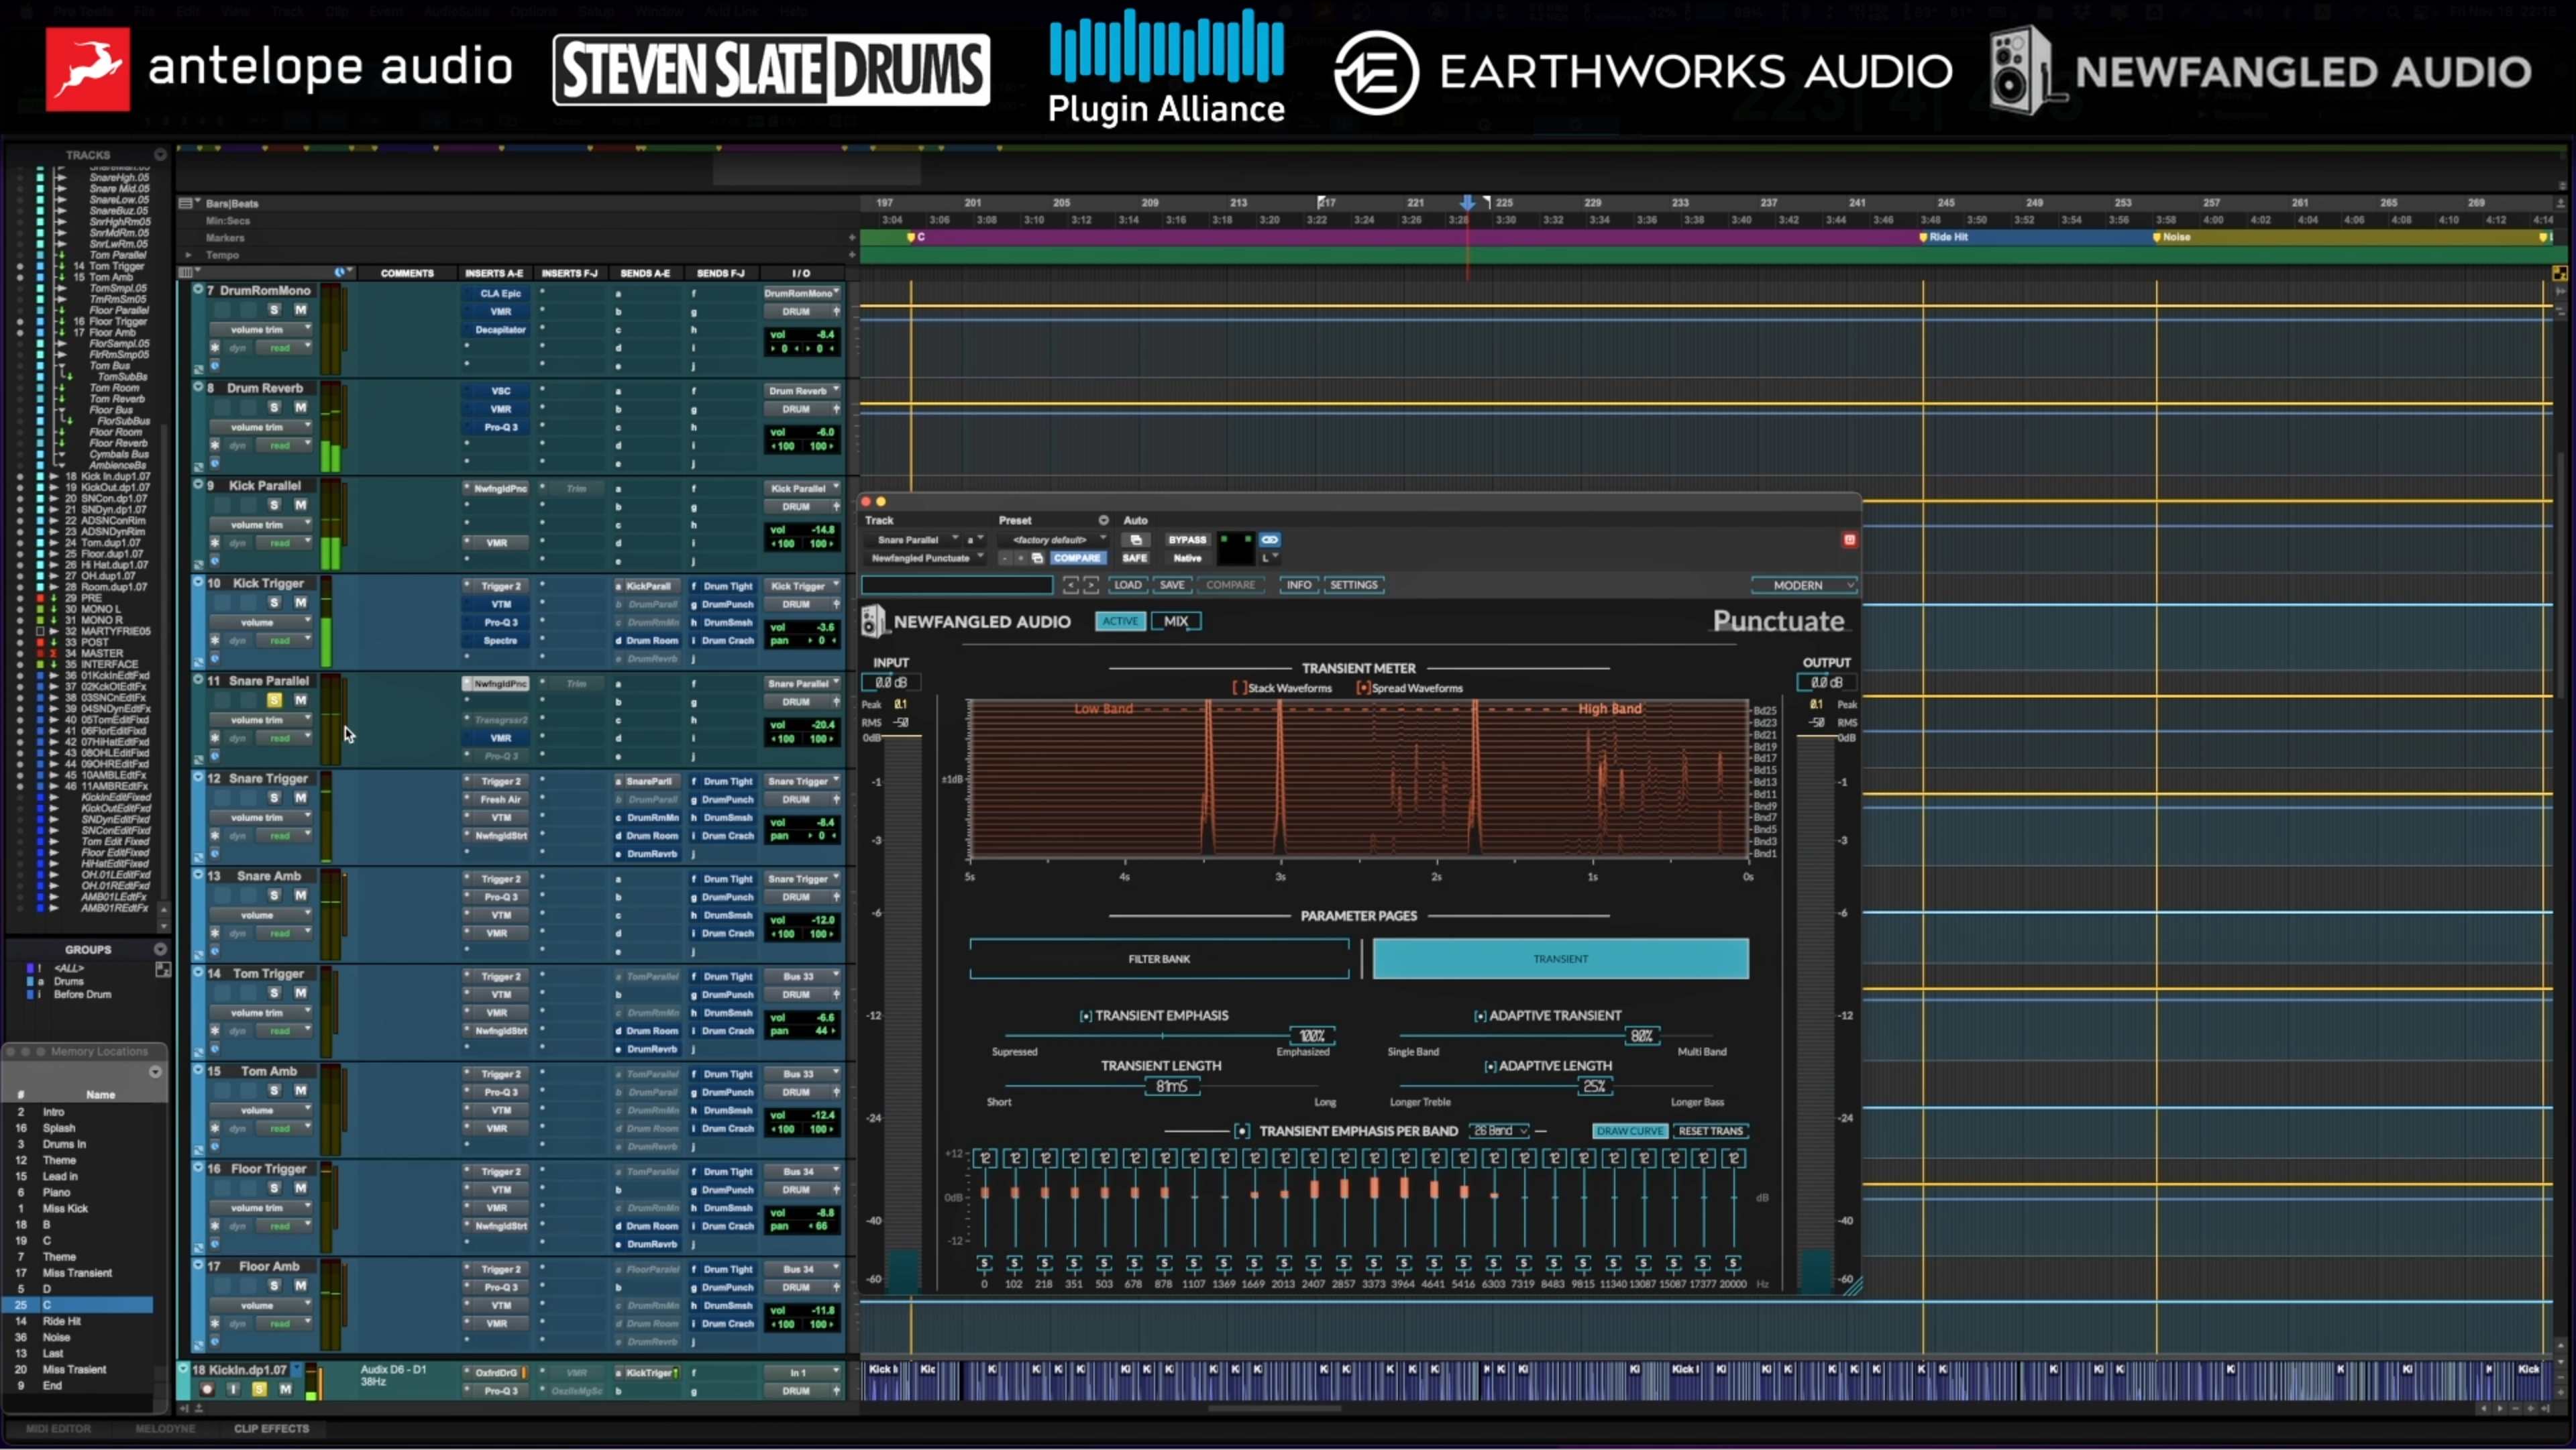Click the track collapse arrow for Kick Parallel
The width and height of the screenshot is (2576, 1450).
198,485
